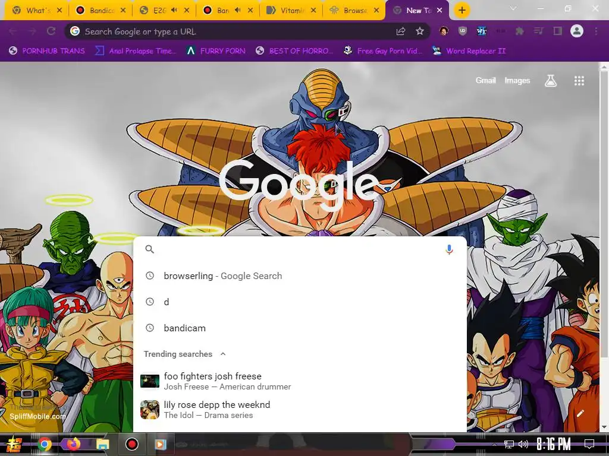Screen dimensions: 609x456
Task: Open the Word Replacer II bookmark
Action: point(469,51)
